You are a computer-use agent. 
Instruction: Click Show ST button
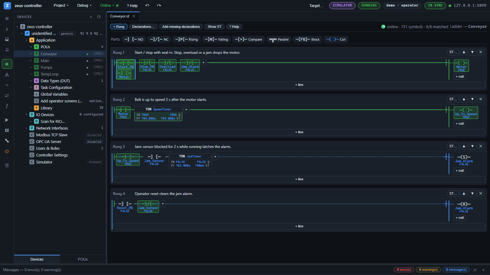(214, 27)
